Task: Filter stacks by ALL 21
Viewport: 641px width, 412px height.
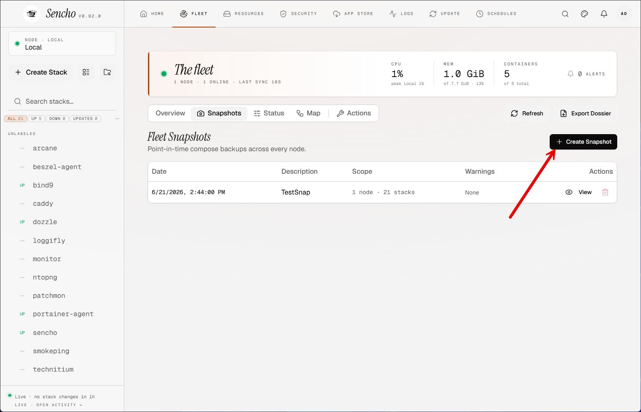Action: 15,119
